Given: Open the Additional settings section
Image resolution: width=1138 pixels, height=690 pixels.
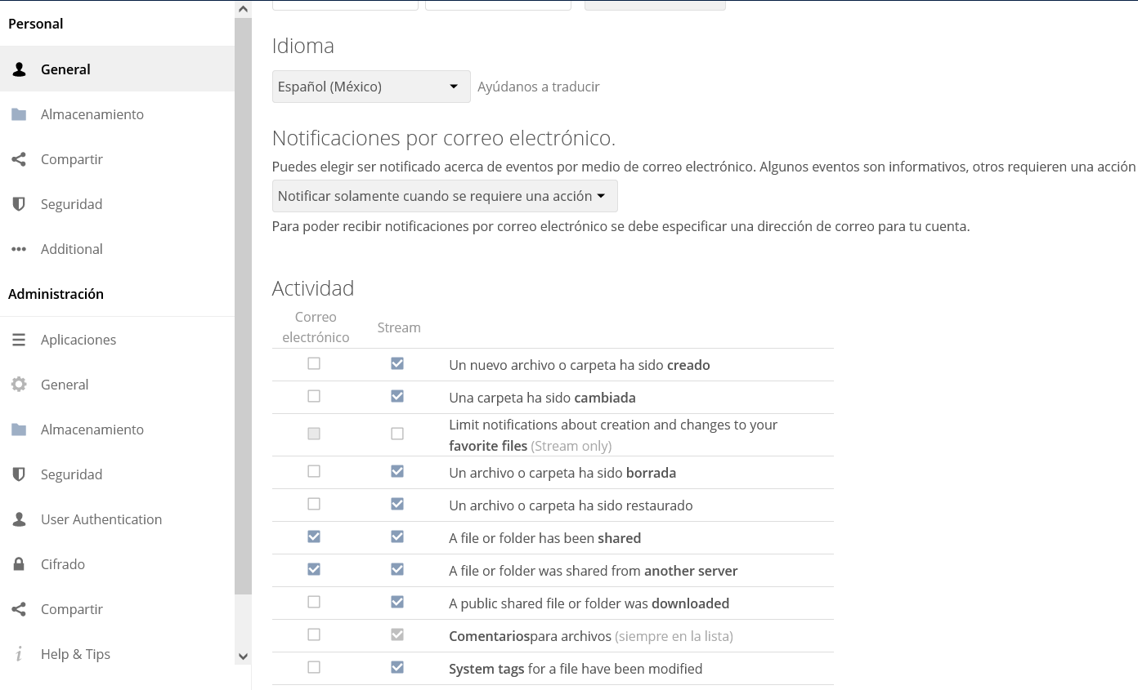Looking at the screenshot, I should click(117, 249).
